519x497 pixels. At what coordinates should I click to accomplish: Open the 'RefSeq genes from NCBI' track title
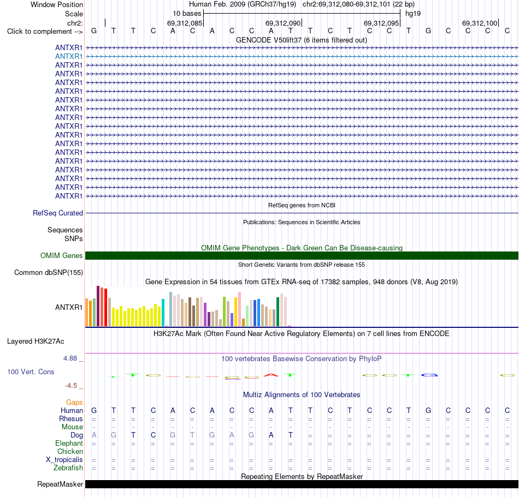[x=302, y=205]
